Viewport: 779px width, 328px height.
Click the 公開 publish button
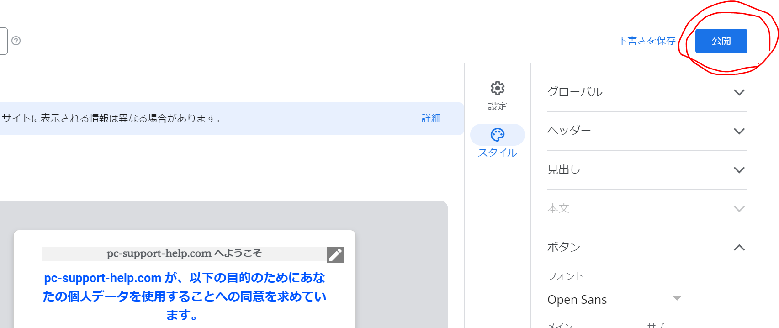pyautogui.click(x=721, y=41)
